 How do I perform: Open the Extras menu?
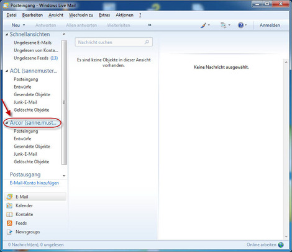104,15
